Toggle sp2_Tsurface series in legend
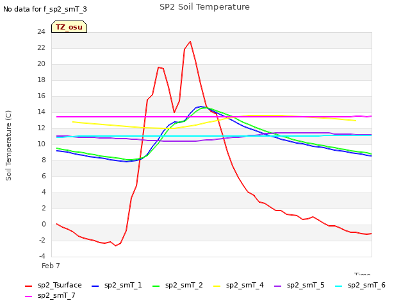Image resolution: width=410 pixels, height=308 pixels. click(x=53, y=285)
